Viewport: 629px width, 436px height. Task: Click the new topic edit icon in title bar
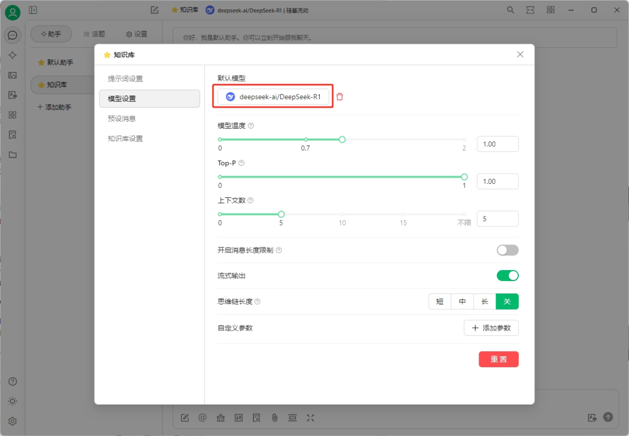tap(154, 10)
